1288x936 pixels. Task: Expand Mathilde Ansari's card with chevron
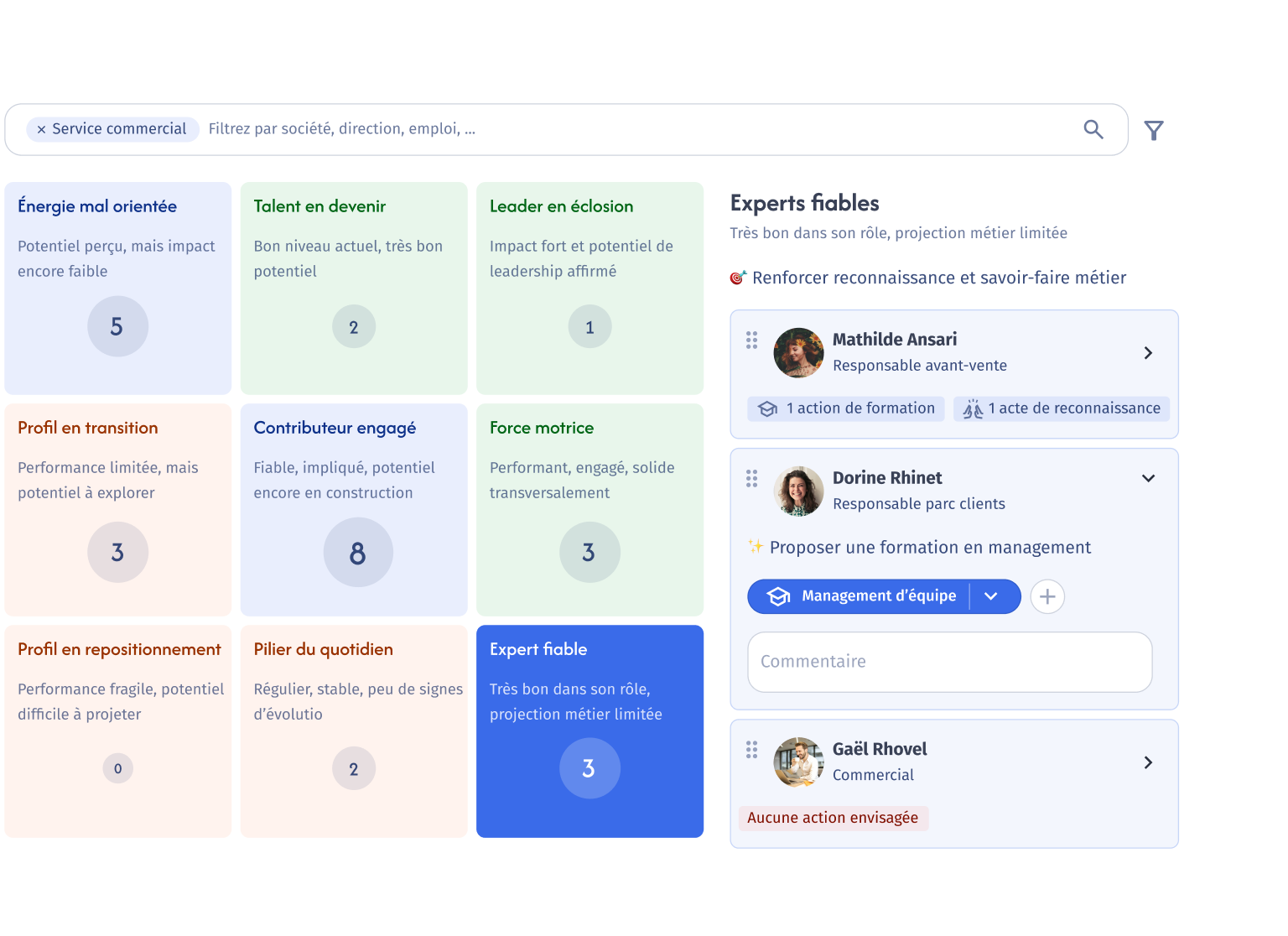(1148, 353)
